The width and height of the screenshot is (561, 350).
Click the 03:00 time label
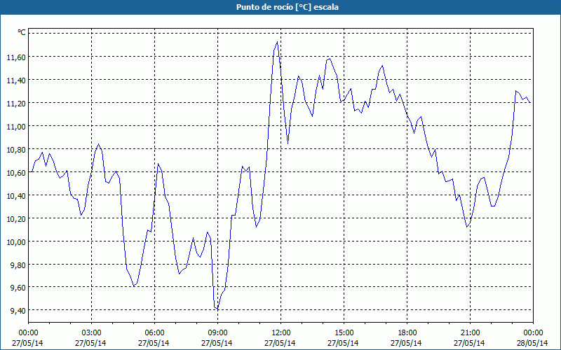91,333
